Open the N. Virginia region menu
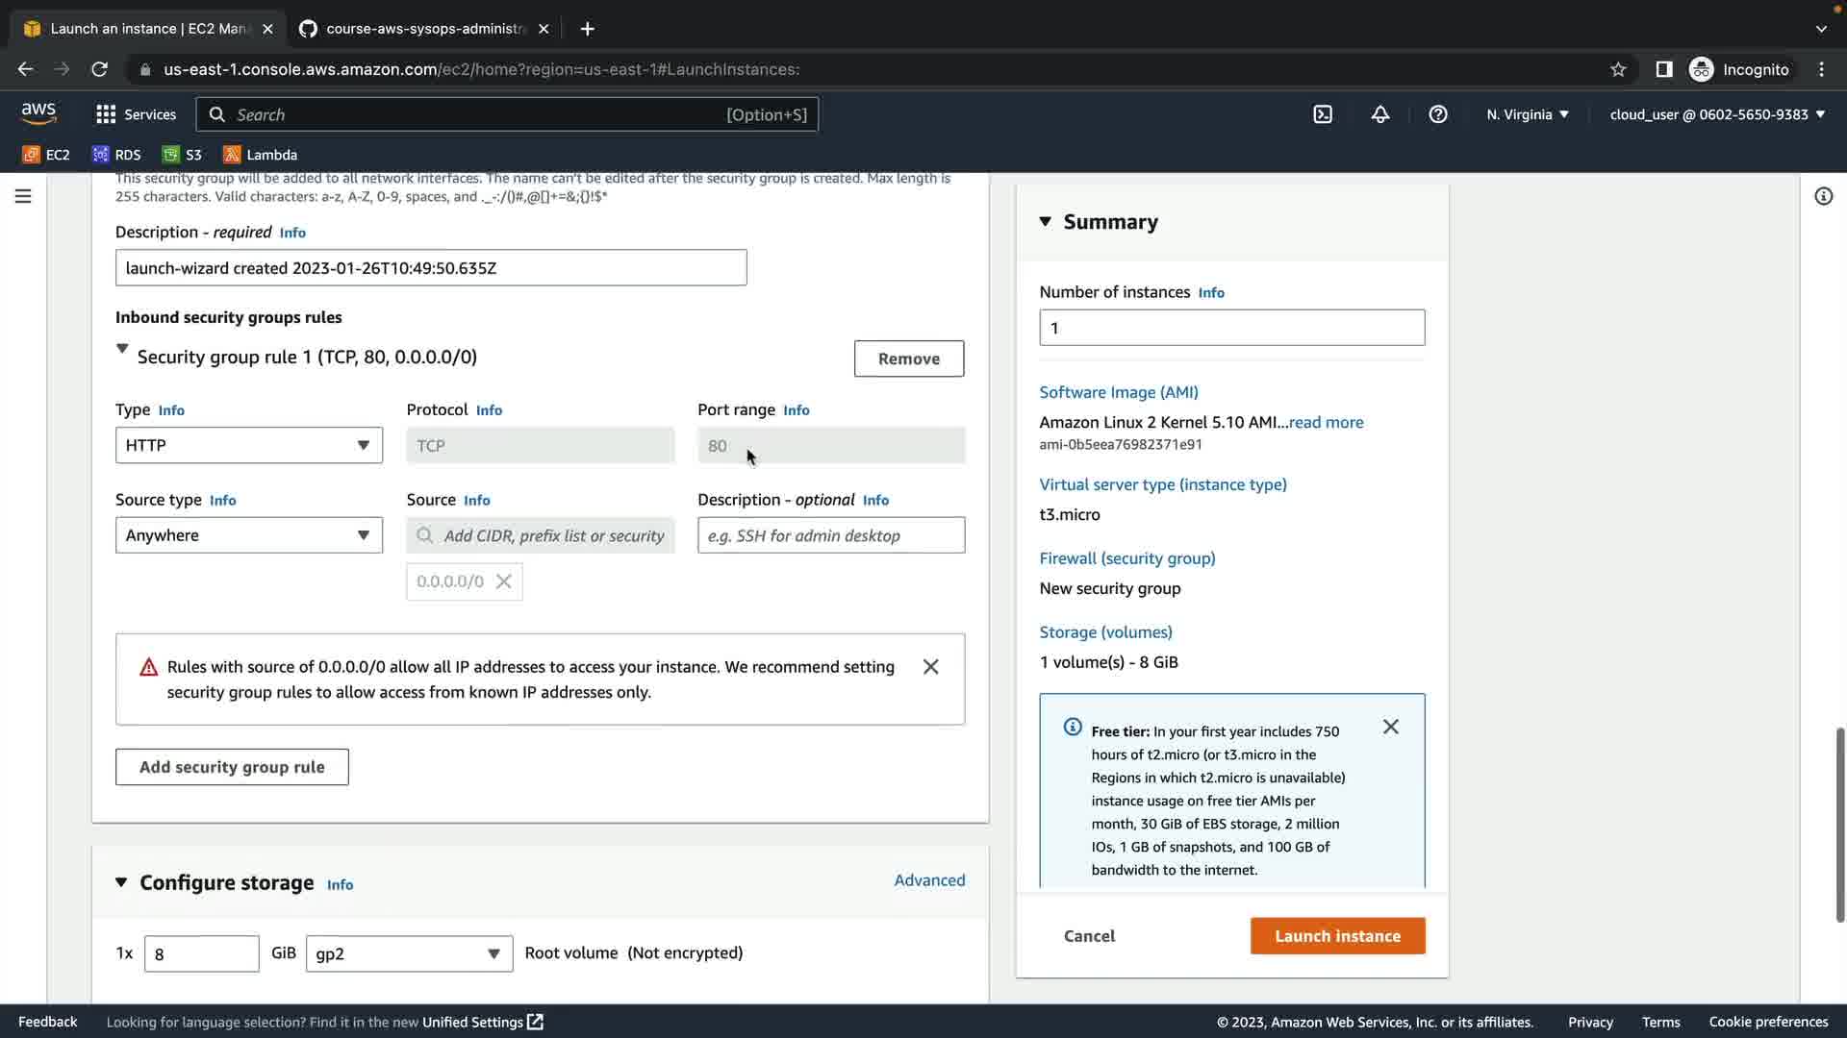The image size is (1847, 1038). pyautogui.click(x=1527, y=114)
